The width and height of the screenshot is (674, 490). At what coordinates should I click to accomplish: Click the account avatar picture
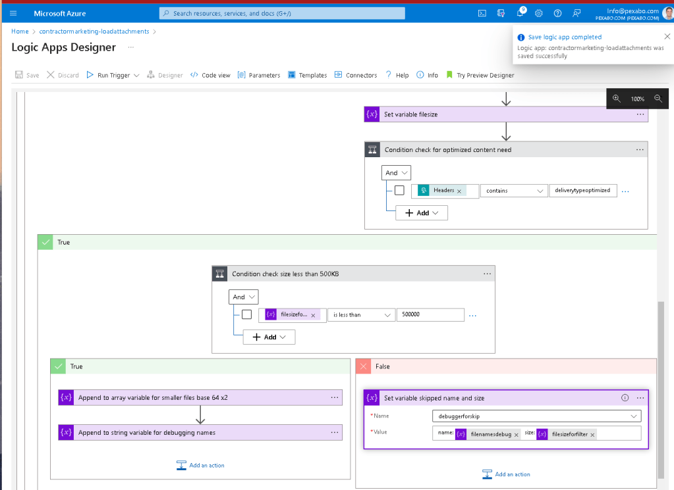pyautogui.click(x=668, y=13)
